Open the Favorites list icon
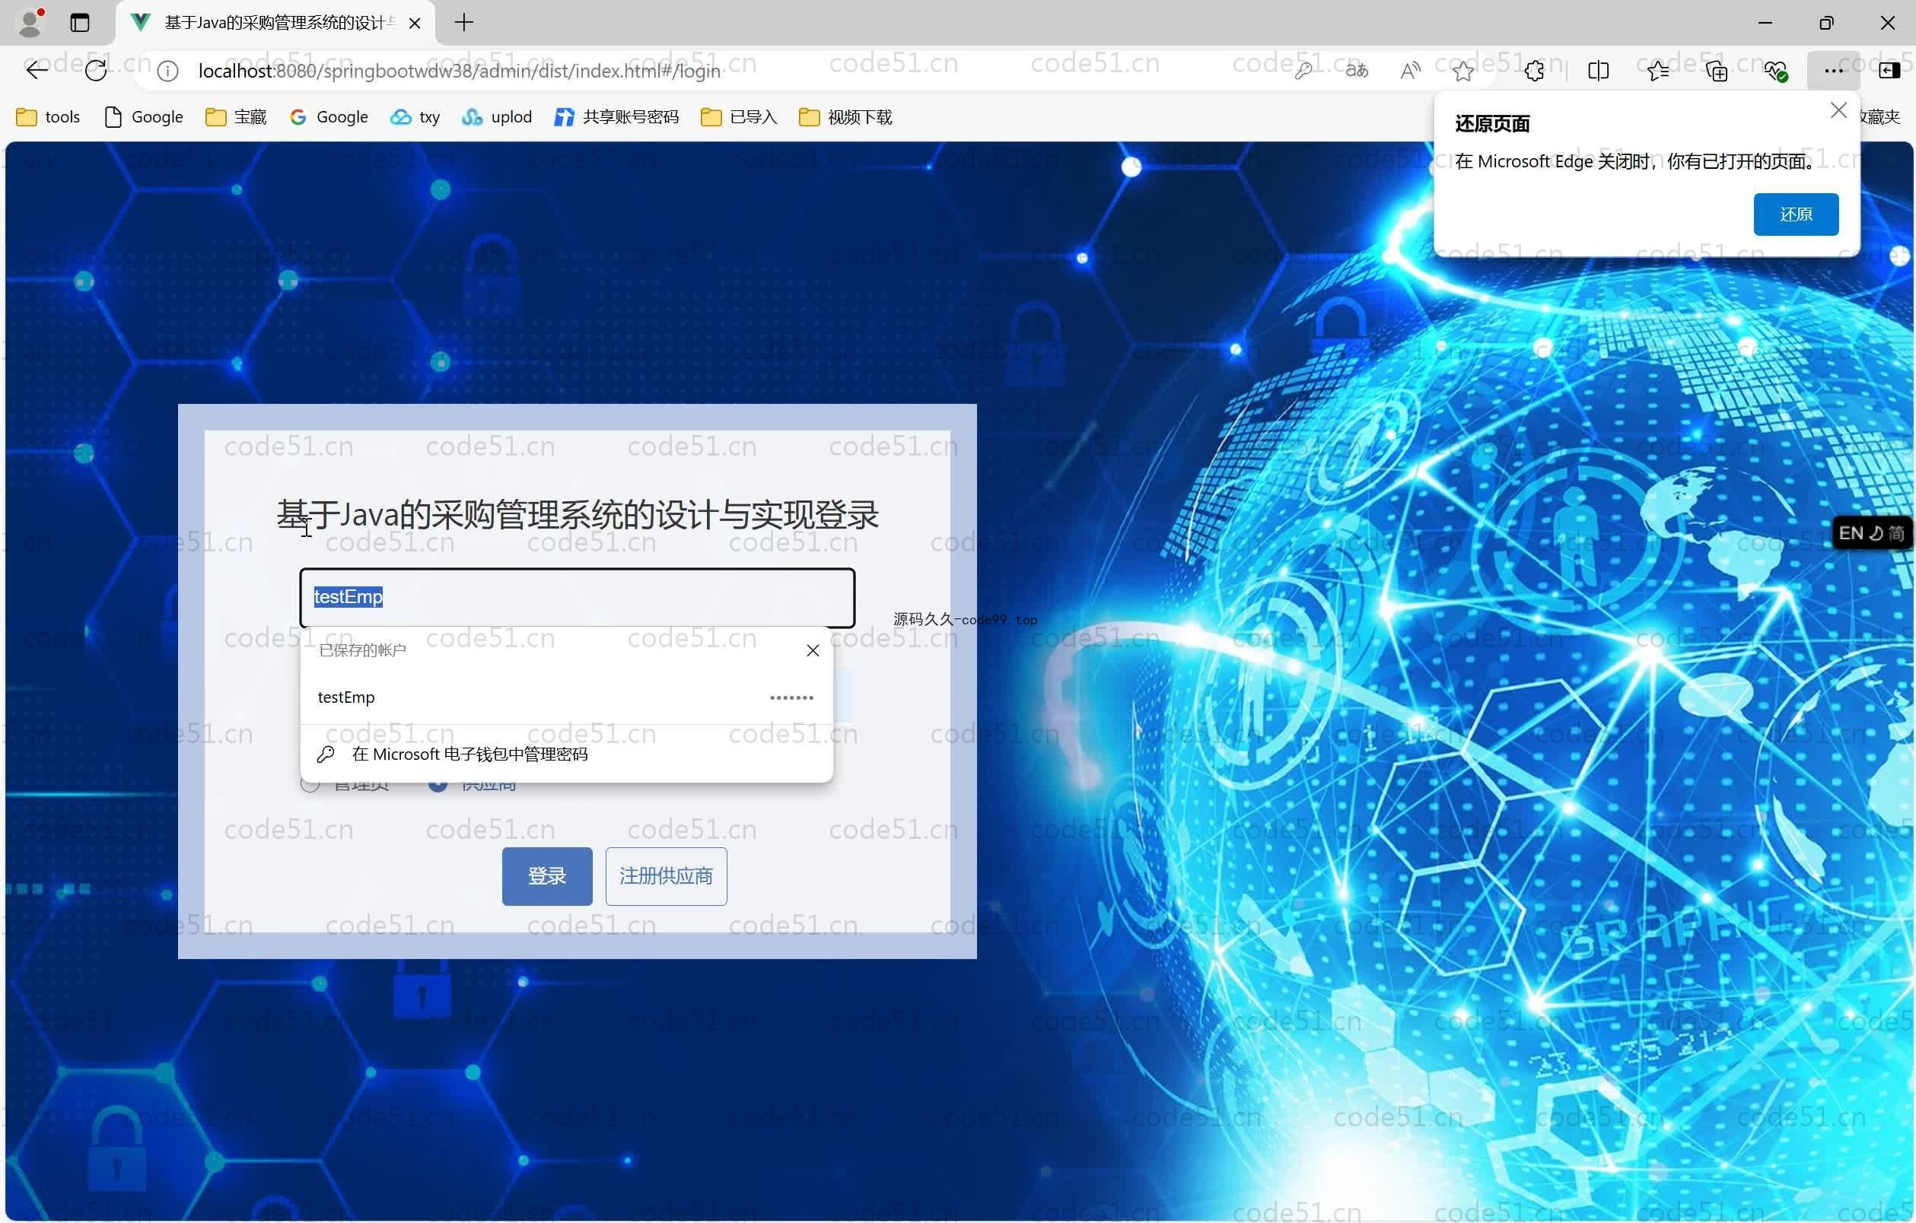Viewport: 1916px width, 1223px height. [1657, 71]
